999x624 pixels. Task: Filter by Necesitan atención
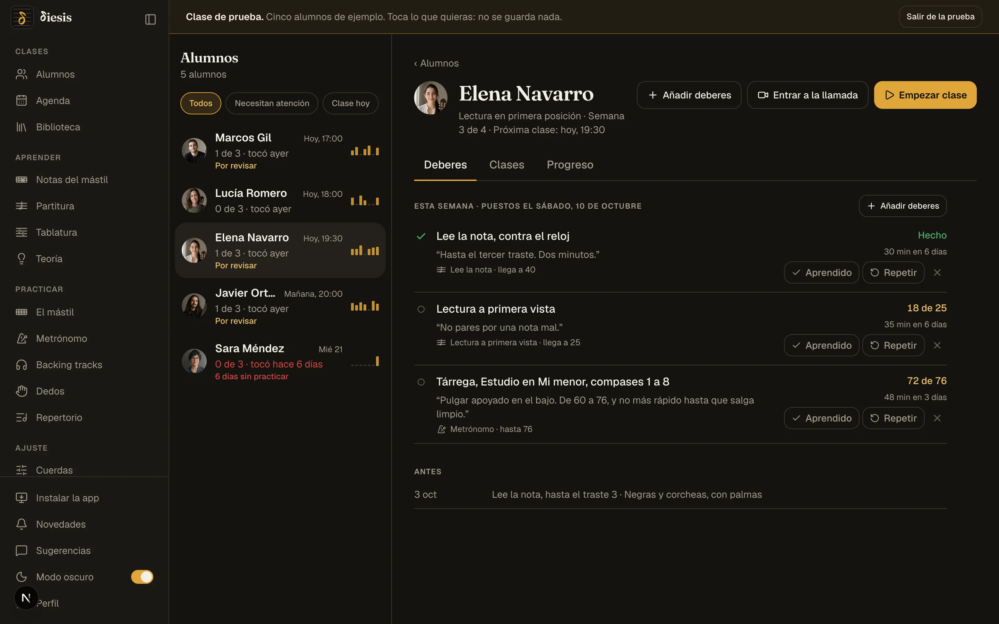click(272, 103)
